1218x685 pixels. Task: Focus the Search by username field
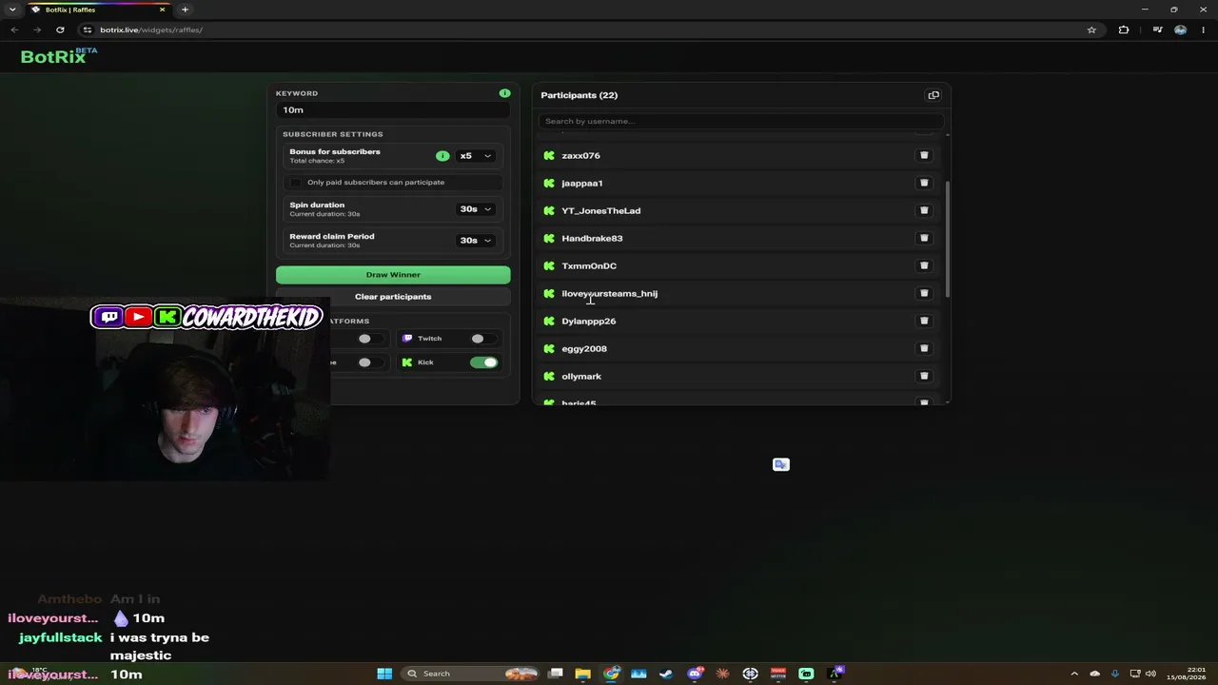tap(740, 121)
